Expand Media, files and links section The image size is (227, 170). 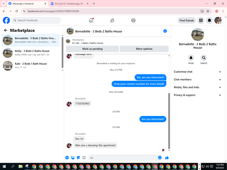pyautogui.click(x=197, y=87)
